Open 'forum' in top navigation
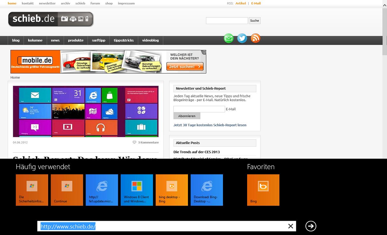This screenshot has height=235, width=387. (x=95, y=3)
